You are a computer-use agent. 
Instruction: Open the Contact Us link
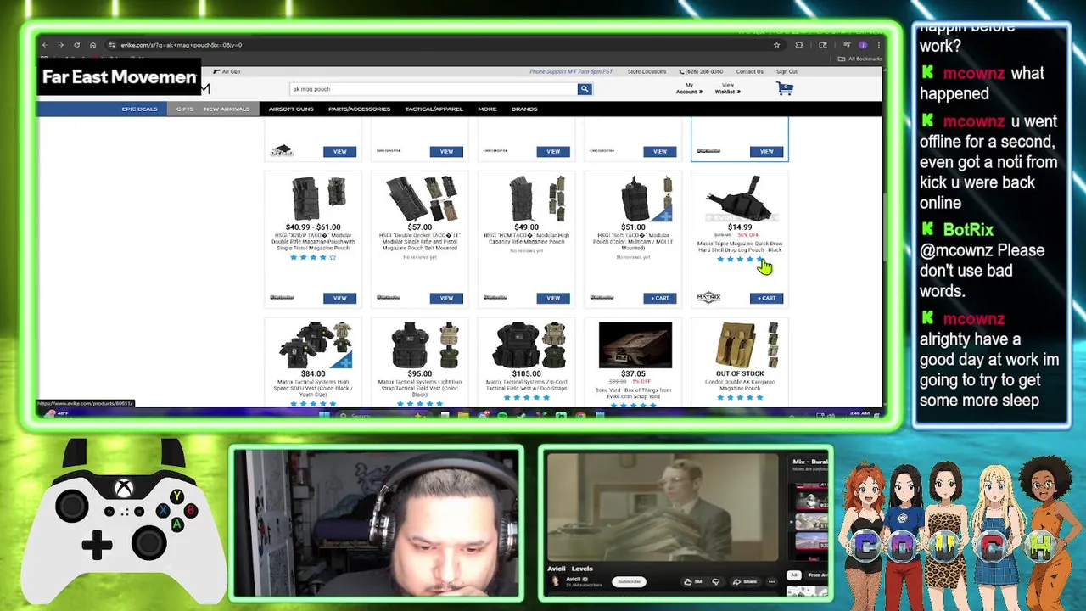tap(749, 71)
